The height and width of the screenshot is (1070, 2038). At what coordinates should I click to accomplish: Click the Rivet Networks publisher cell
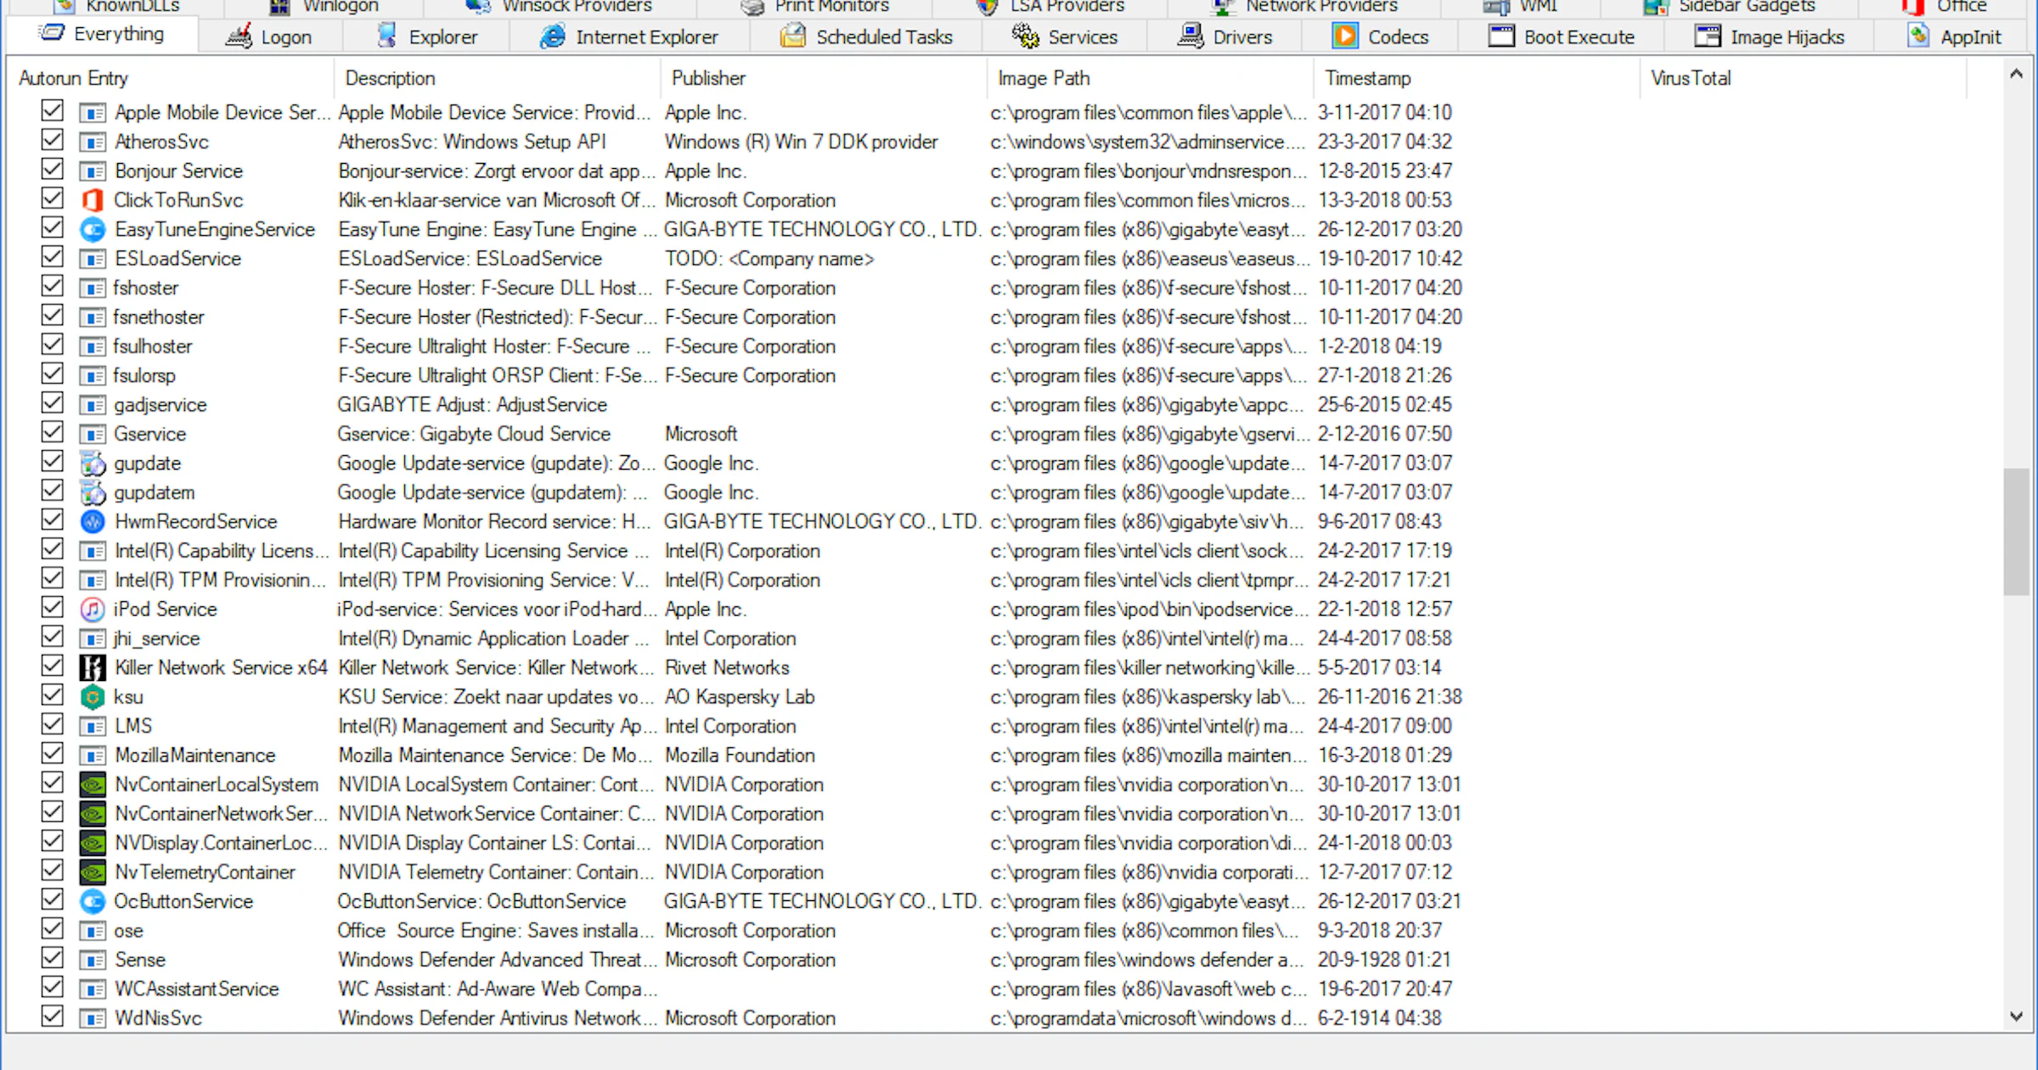coord(727,667)
